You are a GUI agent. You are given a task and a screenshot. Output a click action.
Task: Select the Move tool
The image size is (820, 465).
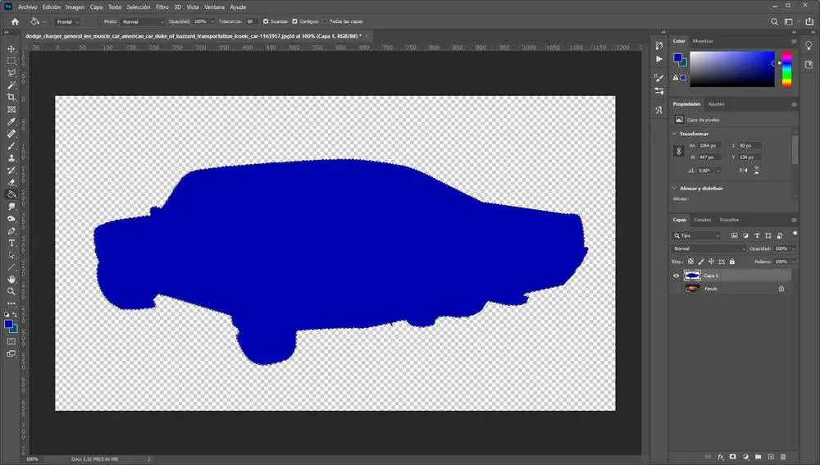(x=11, y=48)
